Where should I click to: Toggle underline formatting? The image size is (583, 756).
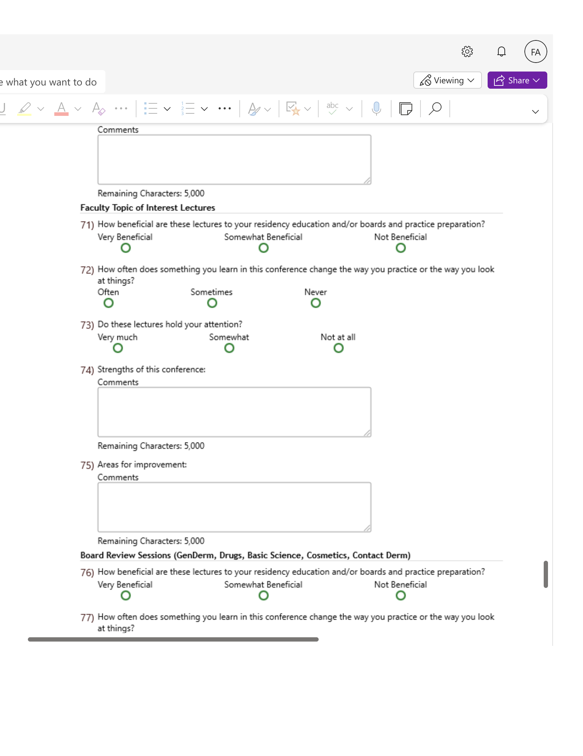coord(3,108)
